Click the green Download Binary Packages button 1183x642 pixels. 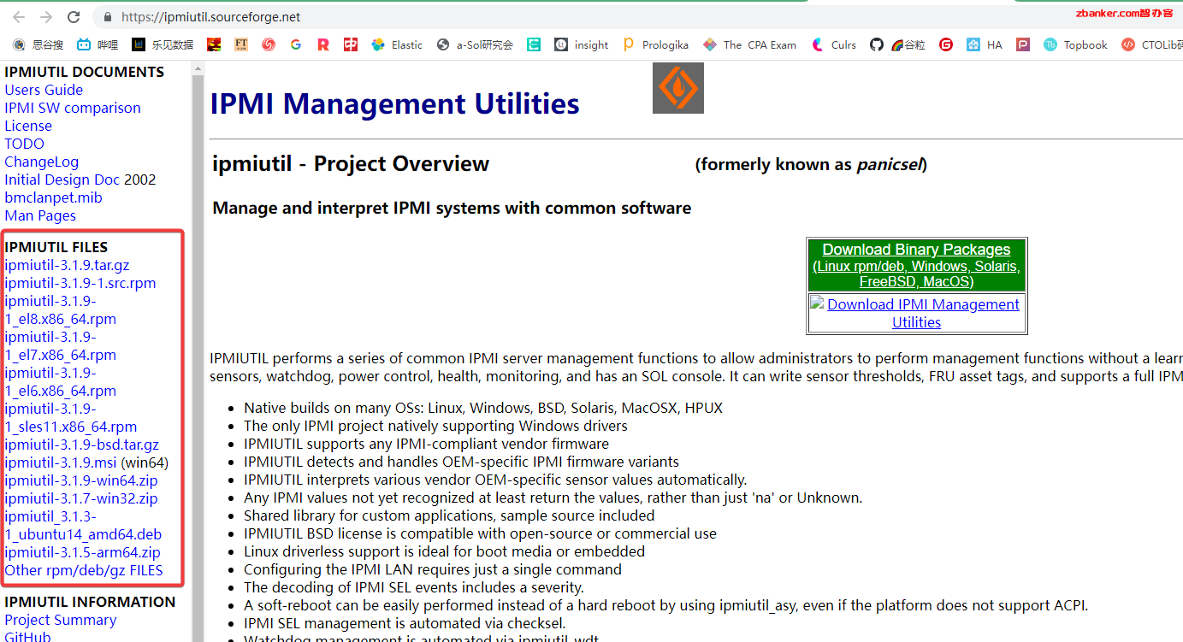tap(916, 265)
